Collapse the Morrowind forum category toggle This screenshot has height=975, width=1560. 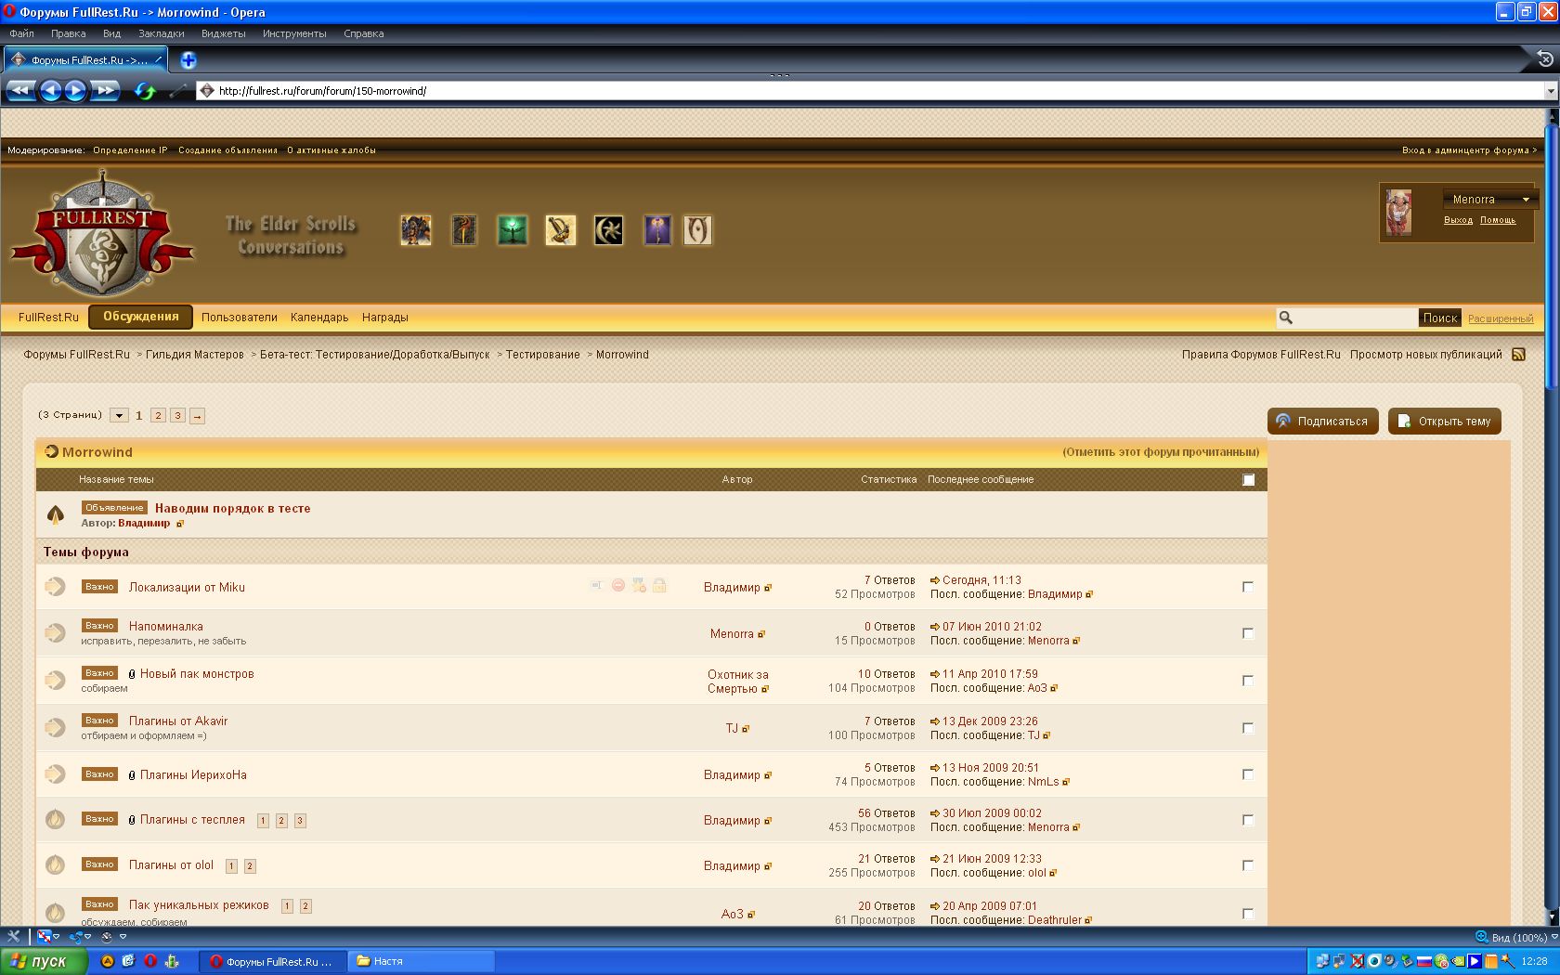pyautogui.click(x=51, y=452)
